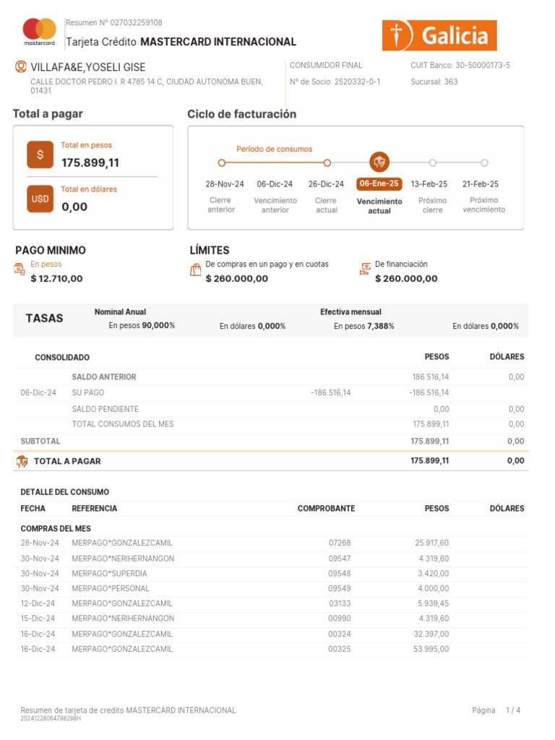Click the Sucursal 363 text
This screenshot has height=740, width=555.
pos(434,82)
